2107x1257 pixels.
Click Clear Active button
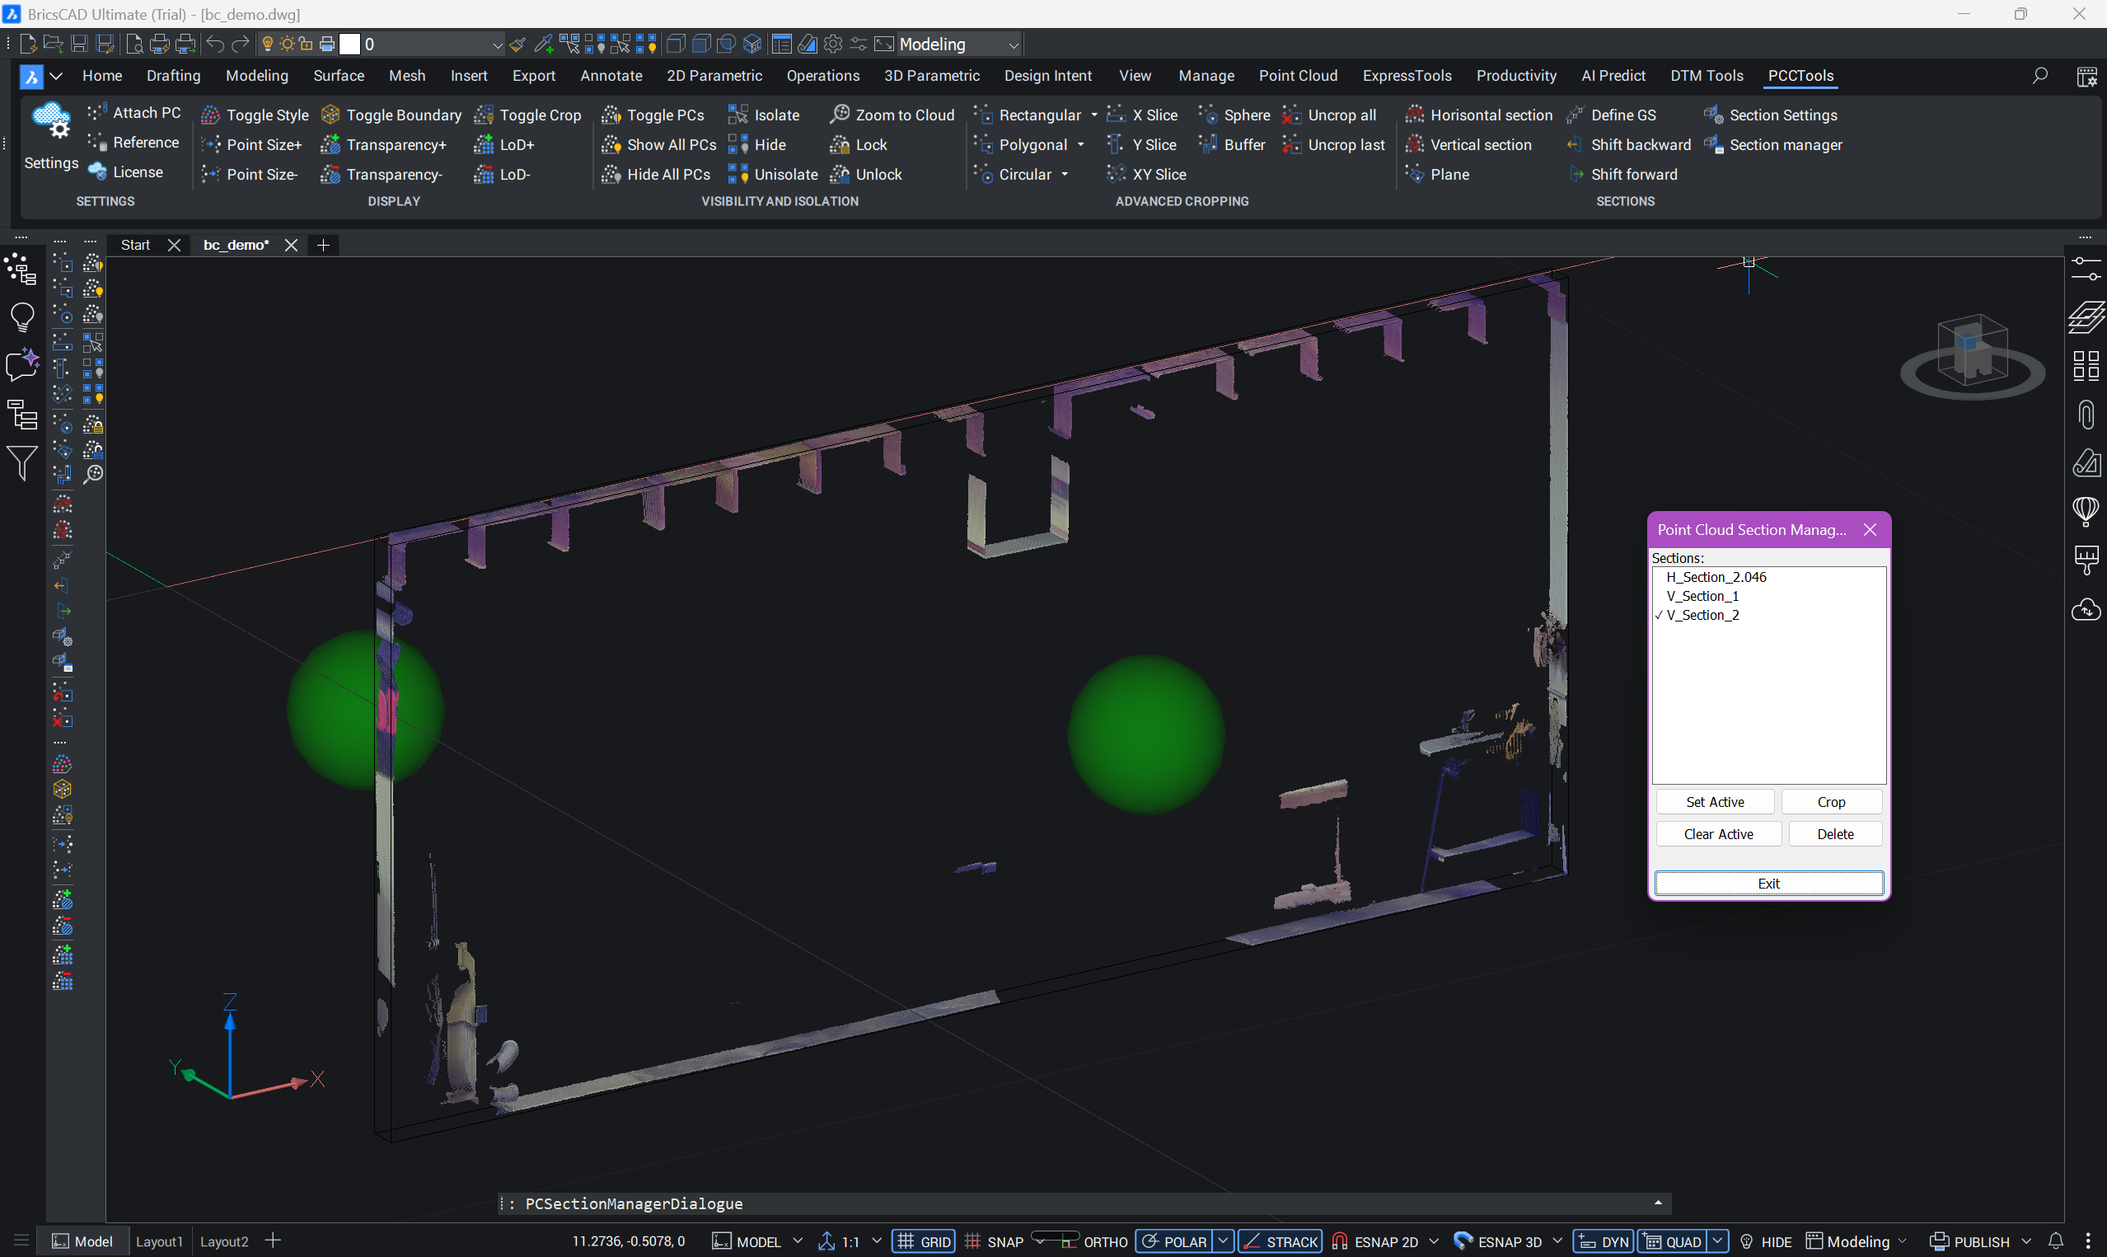tap(1717, 833)
